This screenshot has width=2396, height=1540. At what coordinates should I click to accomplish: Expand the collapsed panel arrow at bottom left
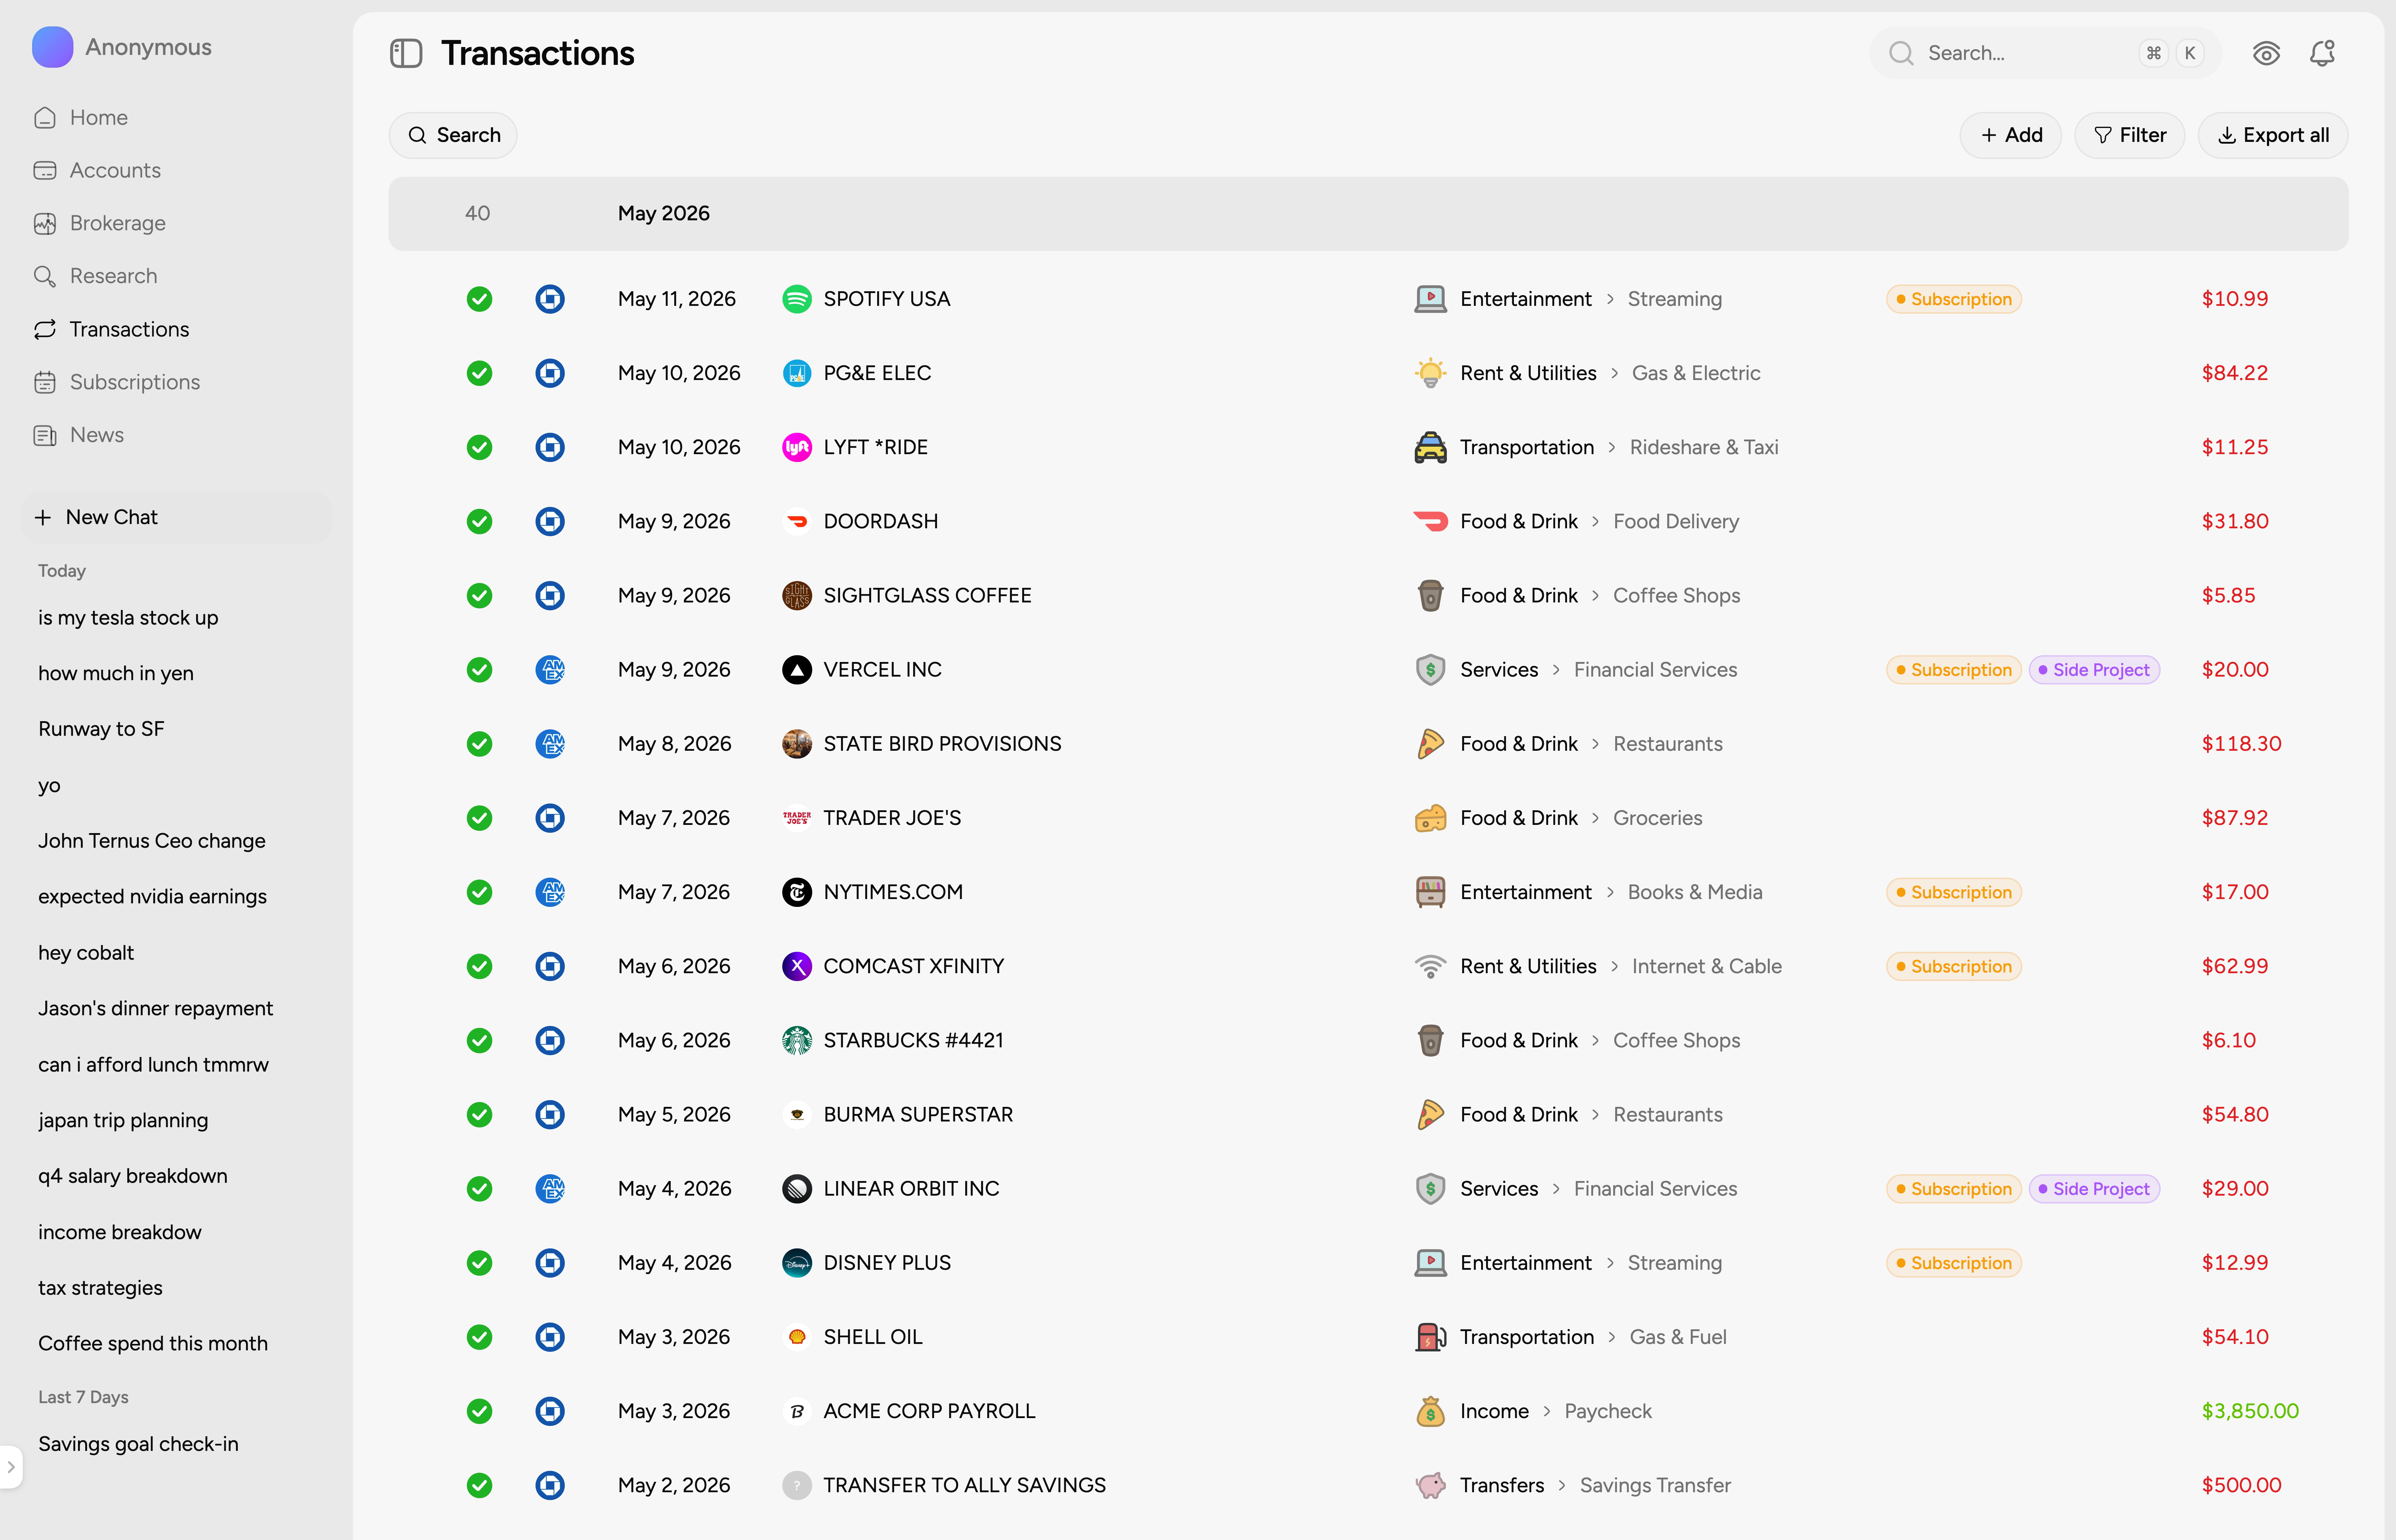(x=11, y=1467)
